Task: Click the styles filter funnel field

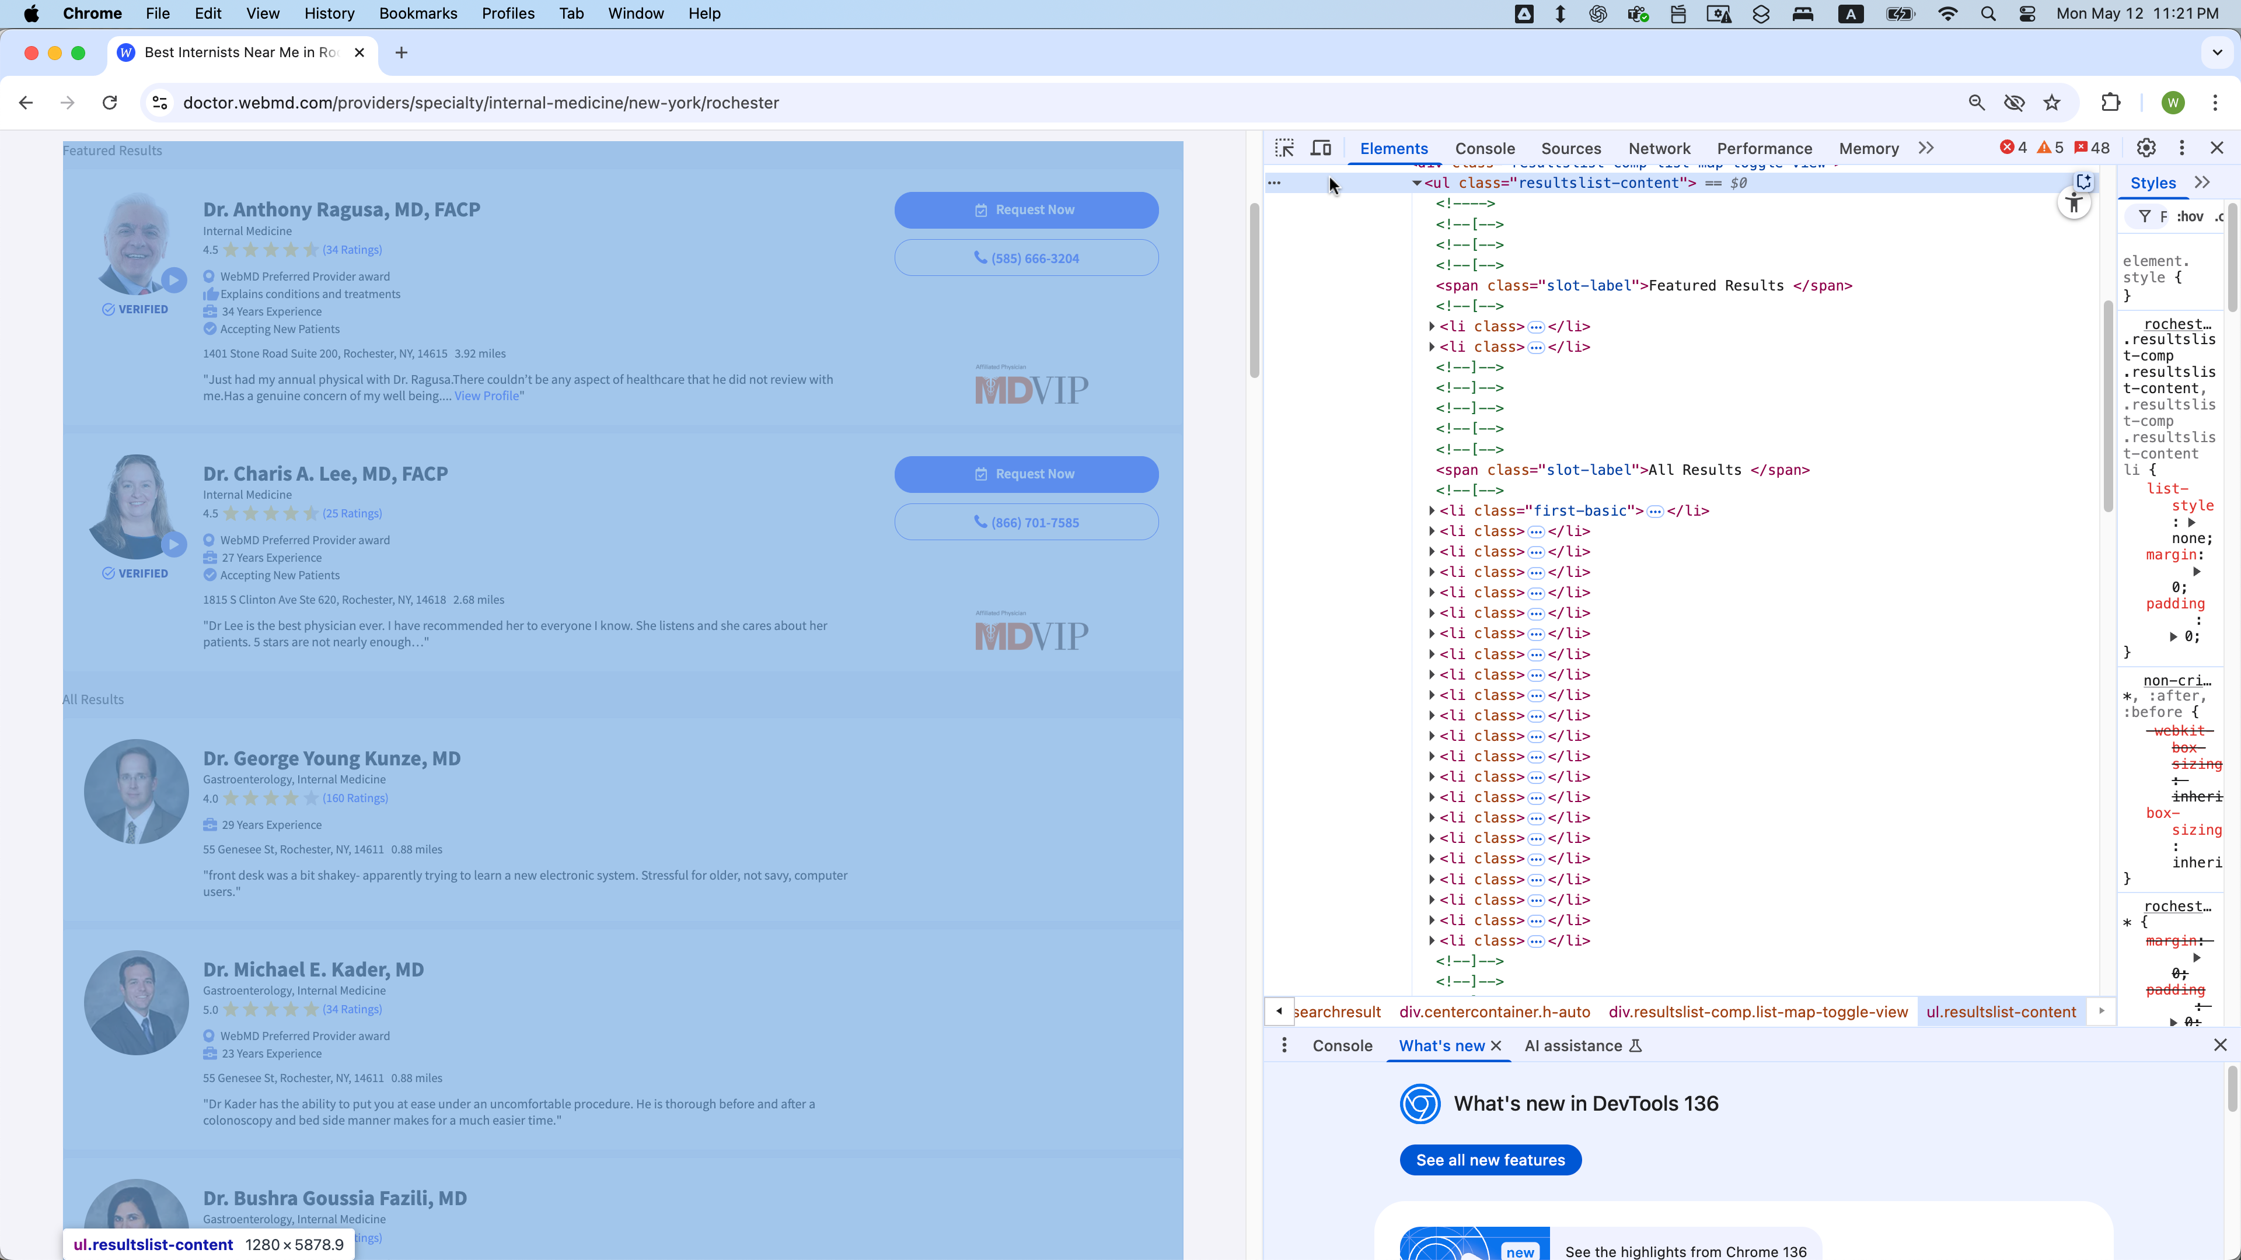Action: tap(2152, 216)
